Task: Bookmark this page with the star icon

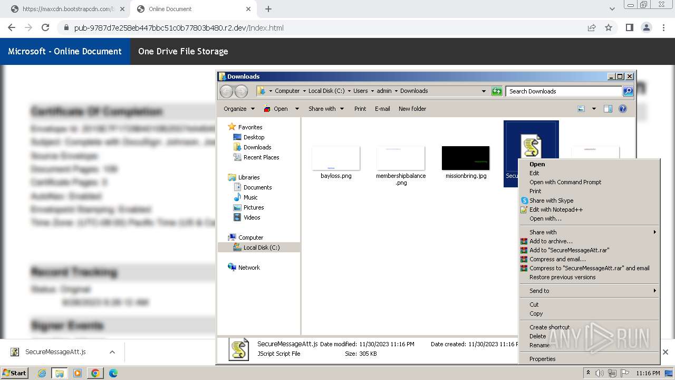Action: 609,27
